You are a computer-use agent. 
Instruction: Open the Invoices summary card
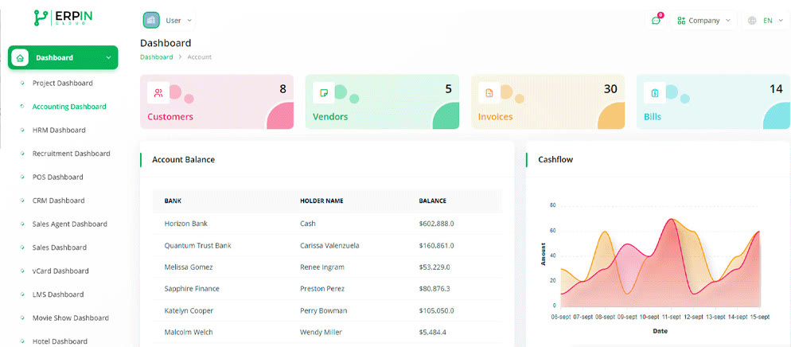tap(547, 102)
